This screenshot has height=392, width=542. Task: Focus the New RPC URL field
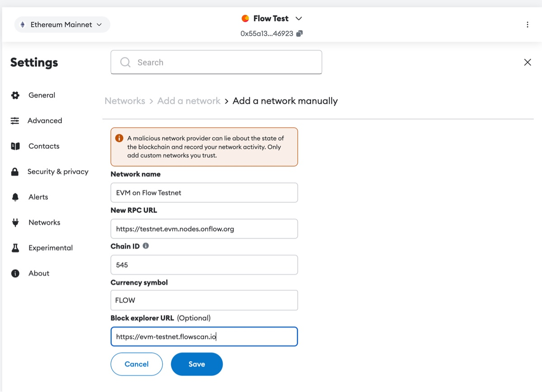(204, 229)
